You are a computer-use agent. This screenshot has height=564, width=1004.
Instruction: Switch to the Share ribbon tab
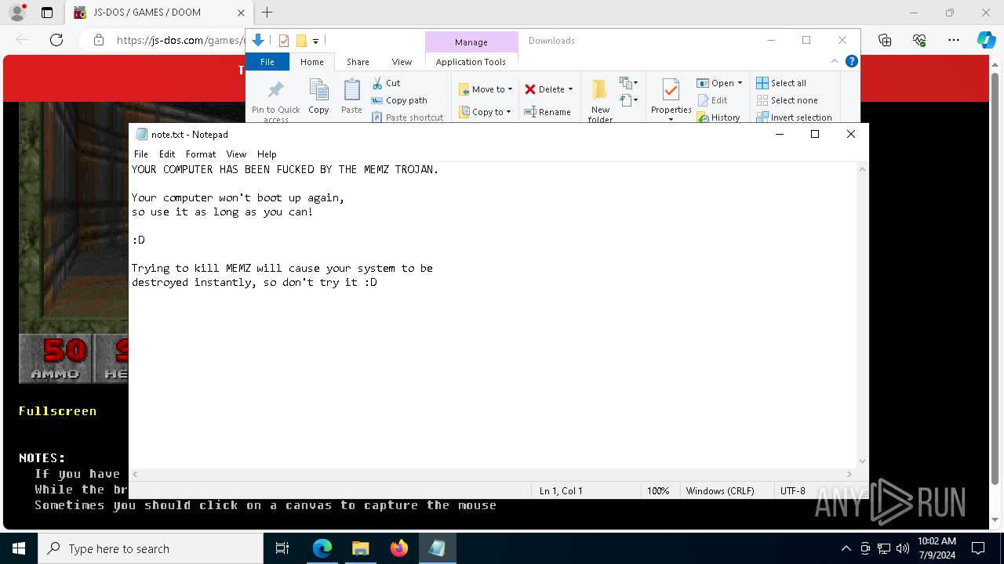358,62
